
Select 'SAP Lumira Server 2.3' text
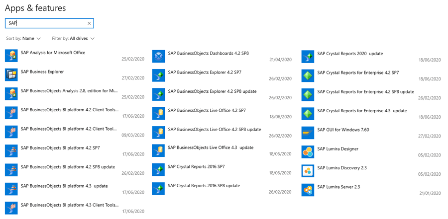pyautogui.click(x=338, y=187)
